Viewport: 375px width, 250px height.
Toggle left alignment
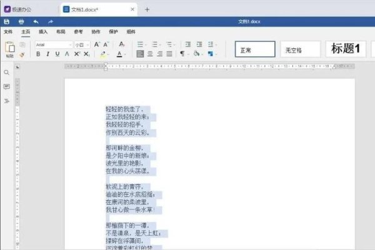[x=140, y=54]
